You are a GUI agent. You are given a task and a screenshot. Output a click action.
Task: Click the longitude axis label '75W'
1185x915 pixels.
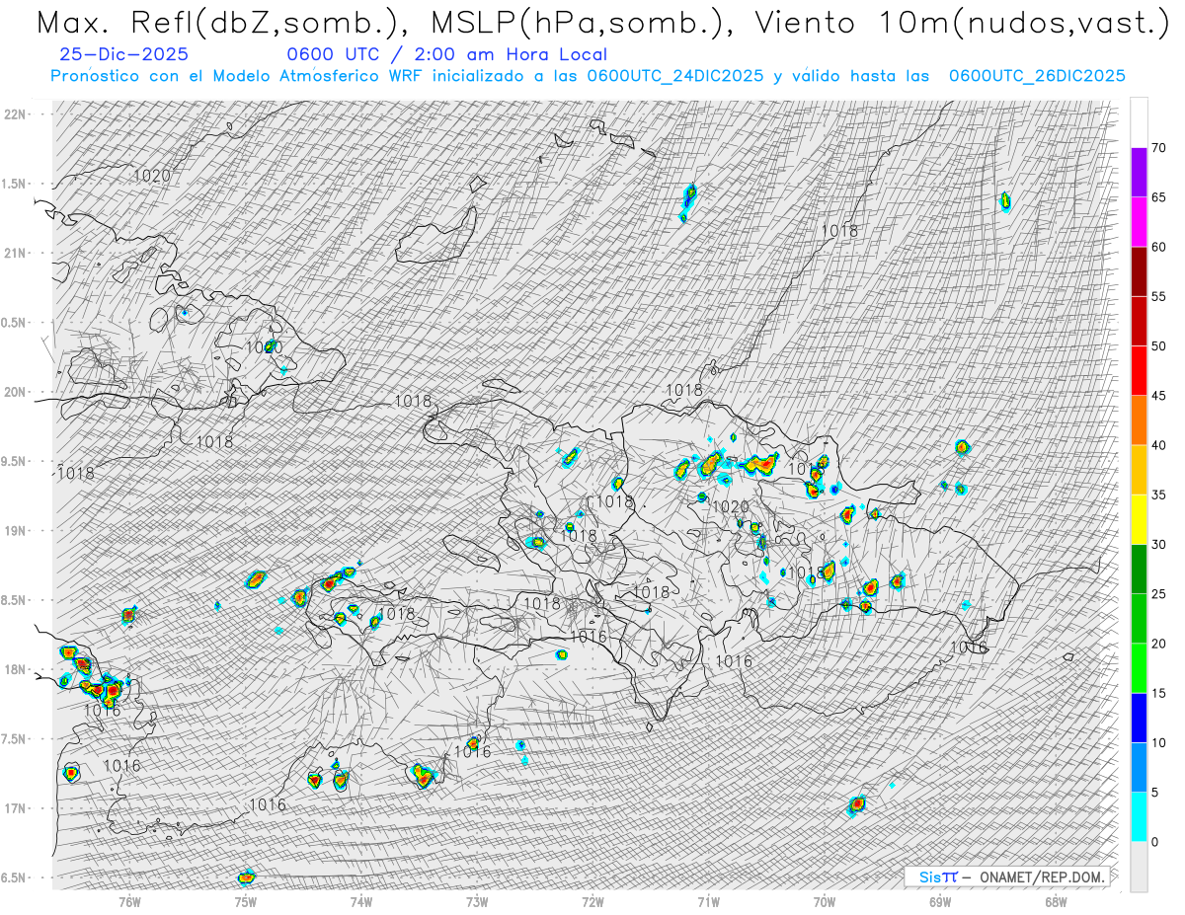coord(246,901)
